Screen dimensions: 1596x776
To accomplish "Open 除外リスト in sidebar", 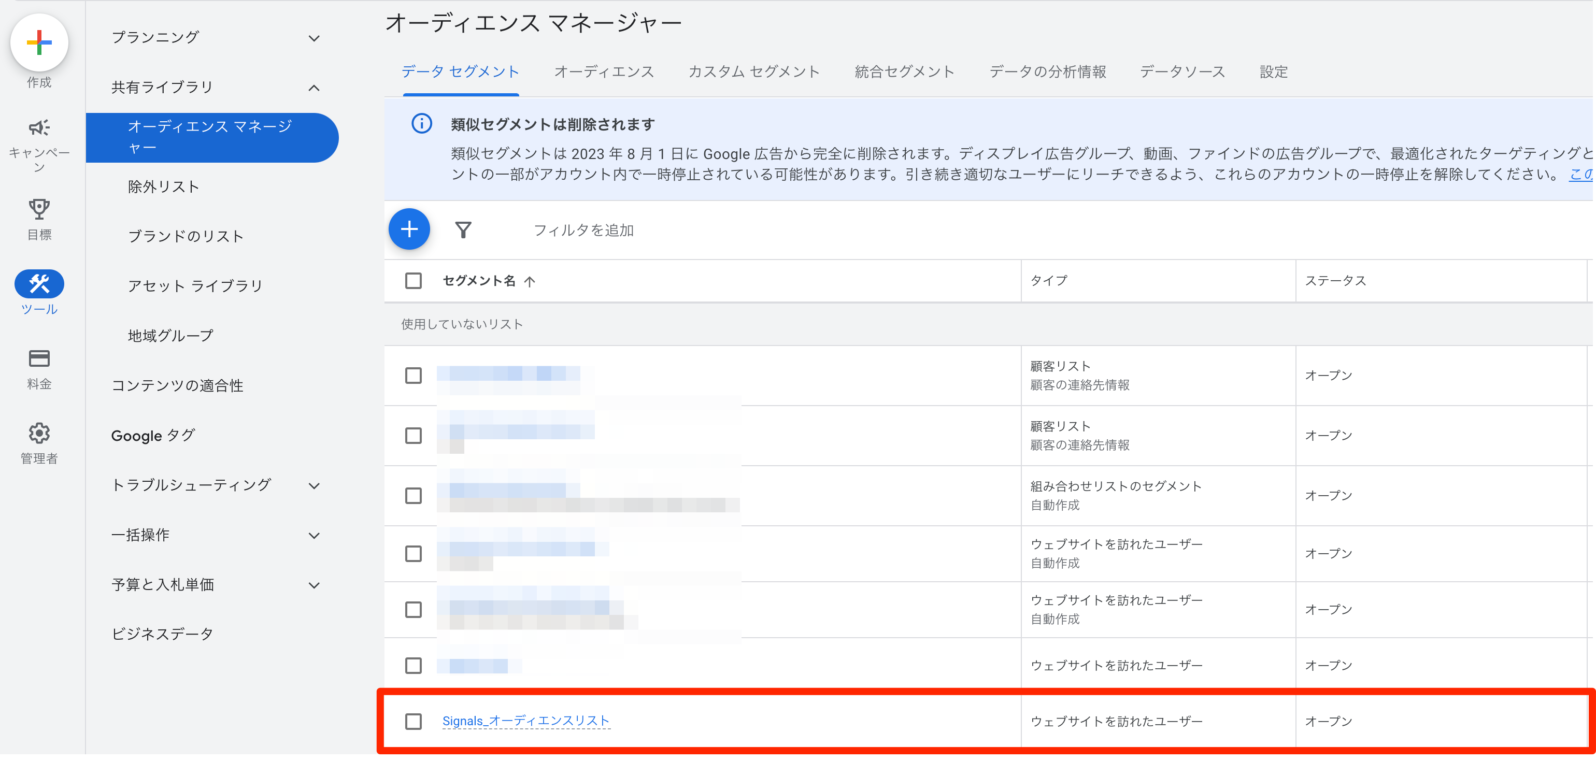I will point(164,186).
